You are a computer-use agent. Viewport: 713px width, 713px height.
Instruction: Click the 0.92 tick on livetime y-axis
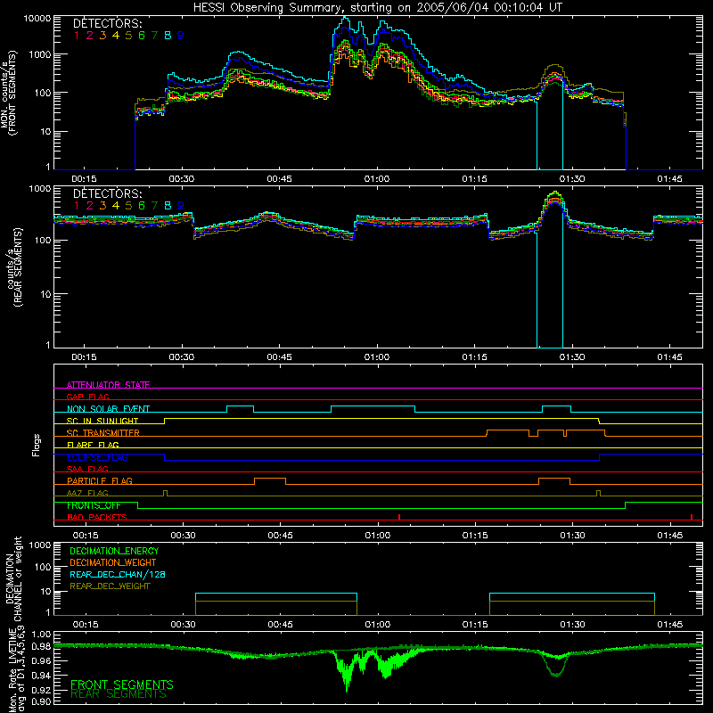coord(41,690)
